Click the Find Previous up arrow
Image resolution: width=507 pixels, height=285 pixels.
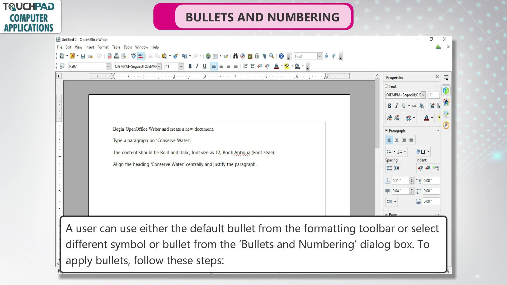[x=334, y=56]
